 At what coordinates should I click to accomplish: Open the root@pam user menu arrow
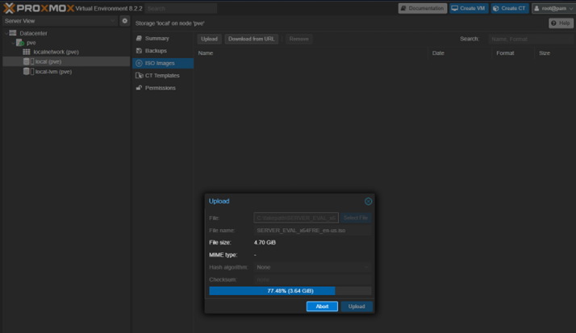(571, 8)
